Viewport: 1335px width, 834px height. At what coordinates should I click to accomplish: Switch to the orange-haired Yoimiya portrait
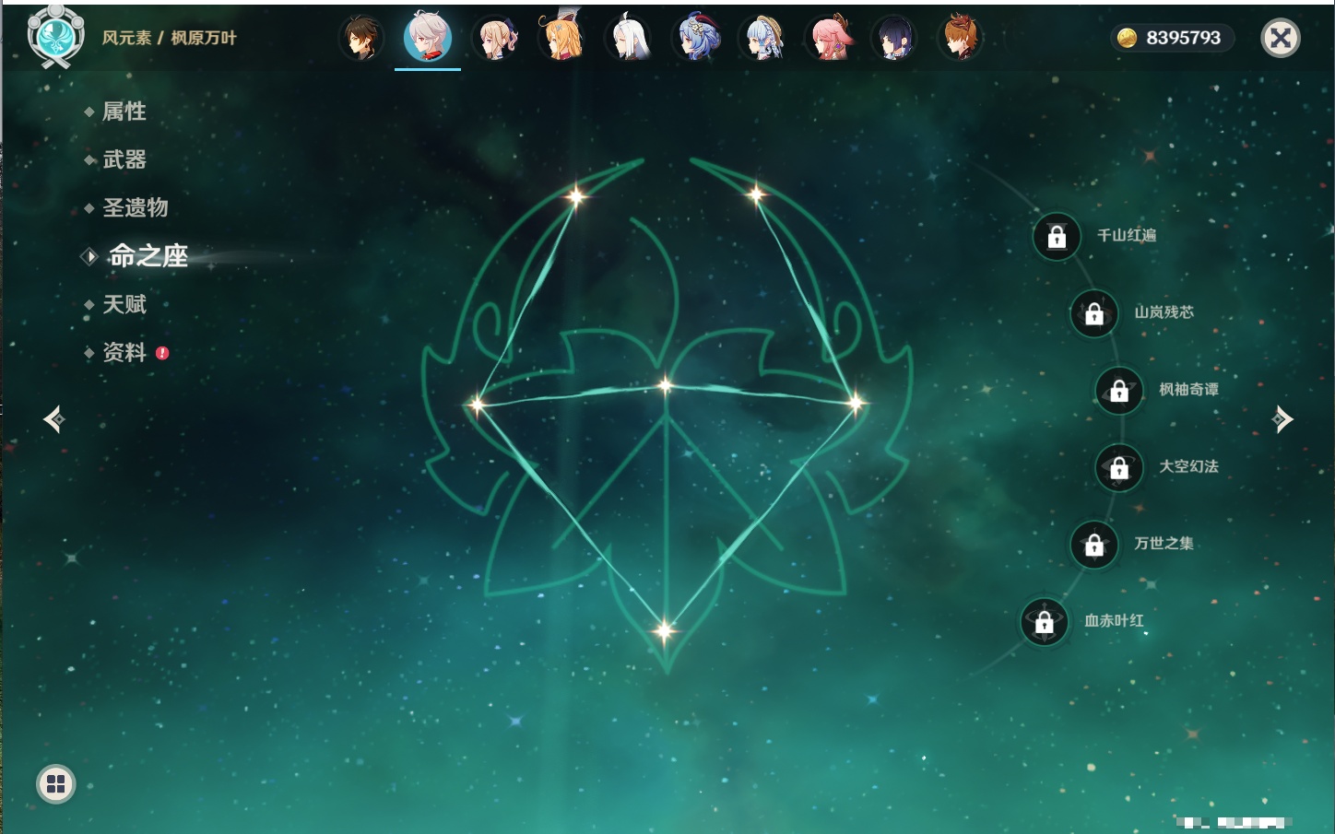563,39
